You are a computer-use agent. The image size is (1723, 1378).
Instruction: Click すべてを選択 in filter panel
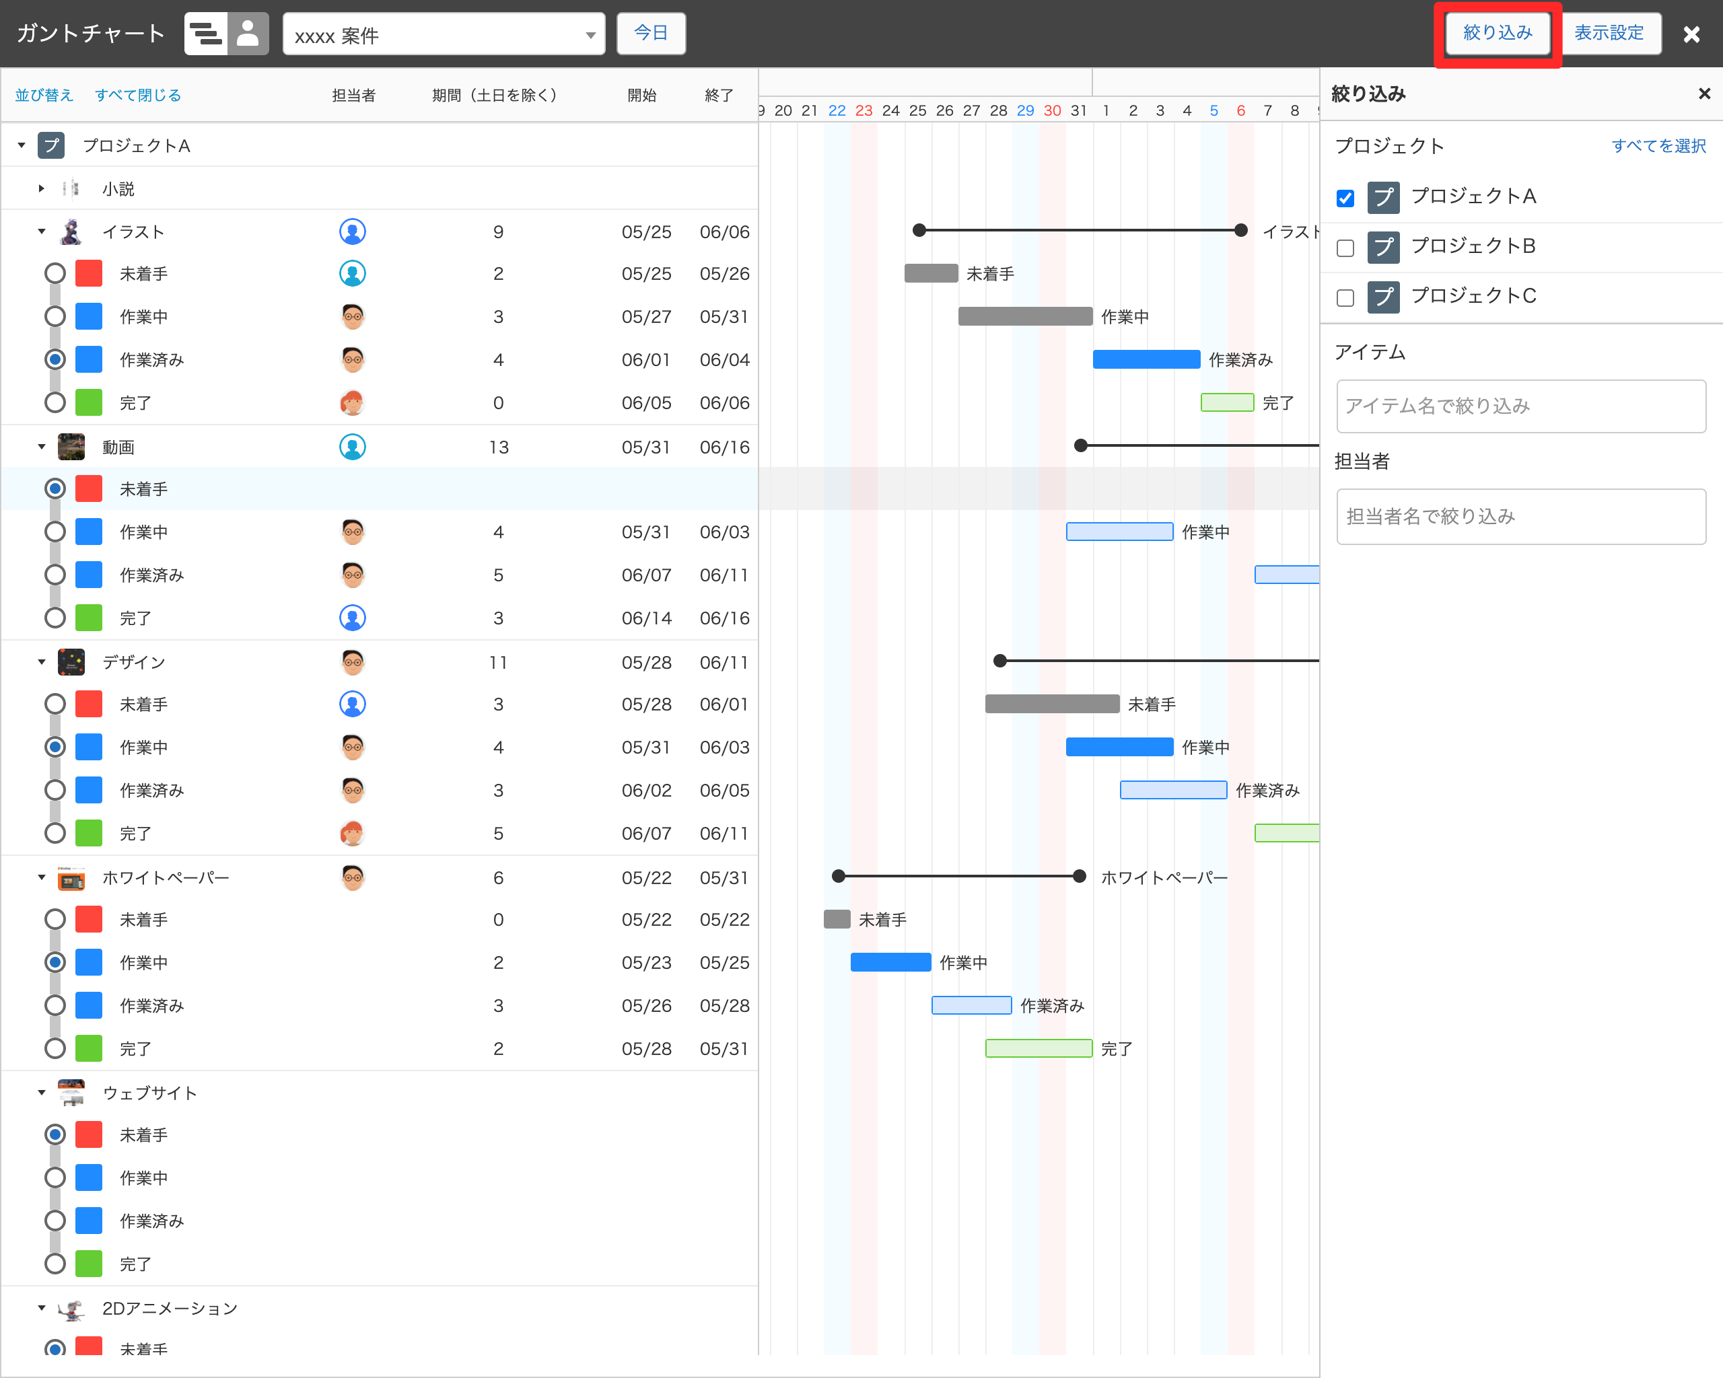(x=1658, y=146)
